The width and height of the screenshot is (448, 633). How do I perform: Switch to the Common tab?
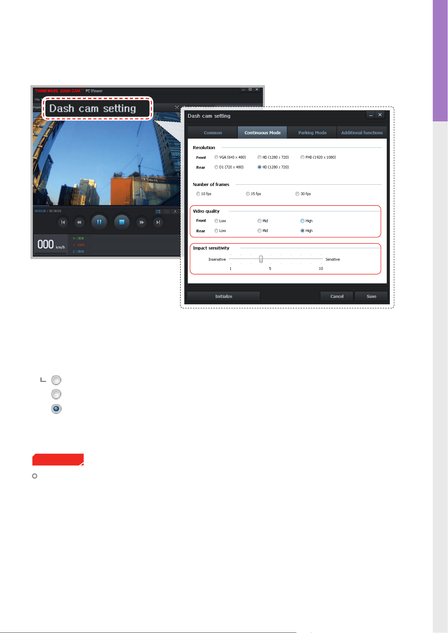[213, 133]
